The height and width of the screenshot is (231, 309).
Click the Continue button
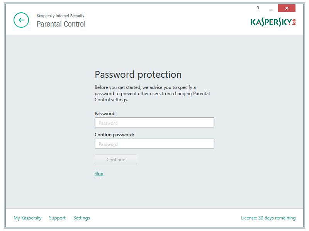tap(115, 159)
